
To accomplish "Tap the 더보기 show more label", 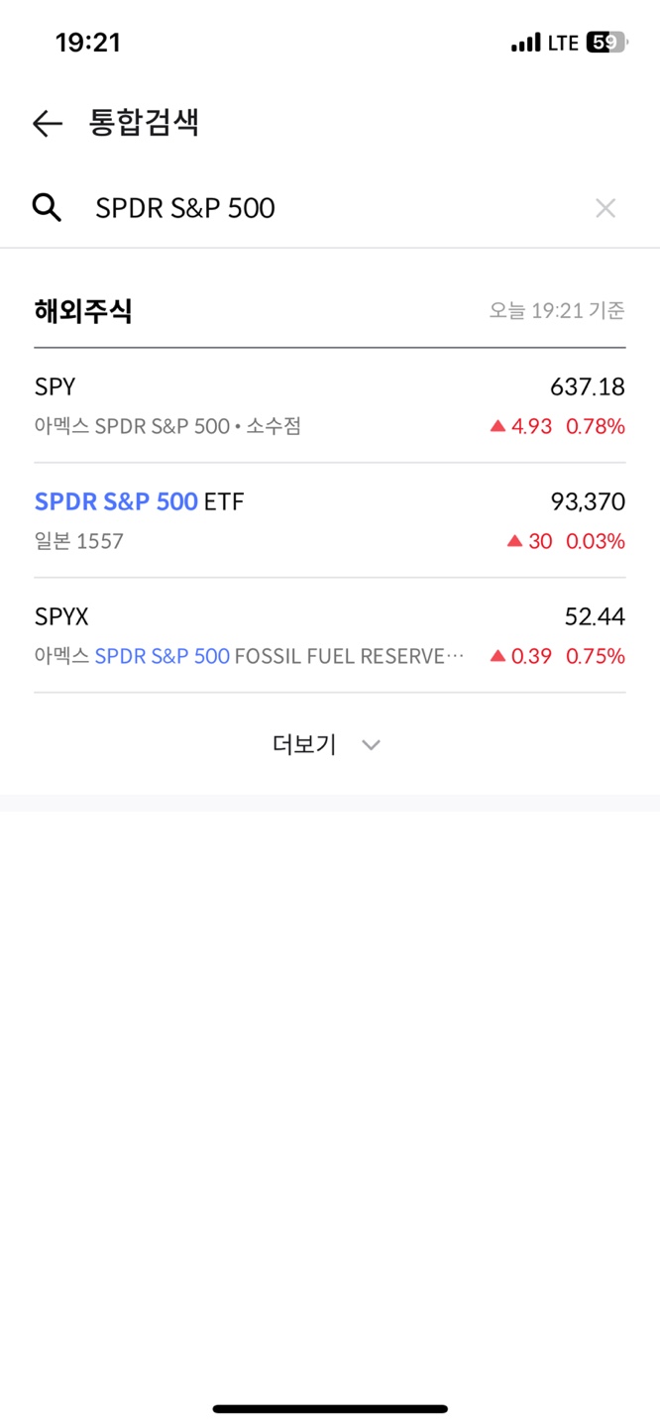I will click(304, 745).
